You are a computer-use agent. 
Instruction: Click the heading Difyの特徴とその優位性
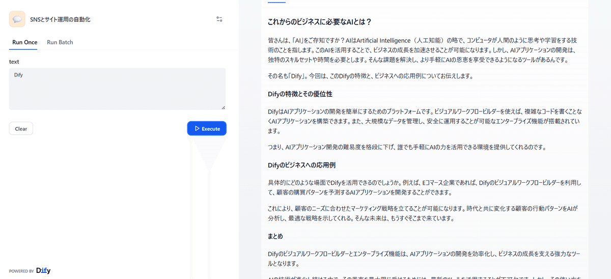tap(300, 94)
